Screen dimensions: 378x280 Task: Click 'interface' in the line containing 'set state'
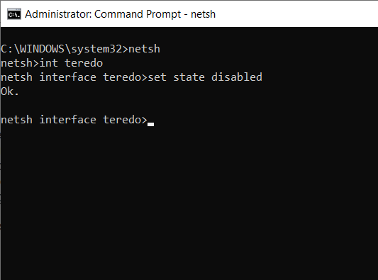tap(68, 77)
